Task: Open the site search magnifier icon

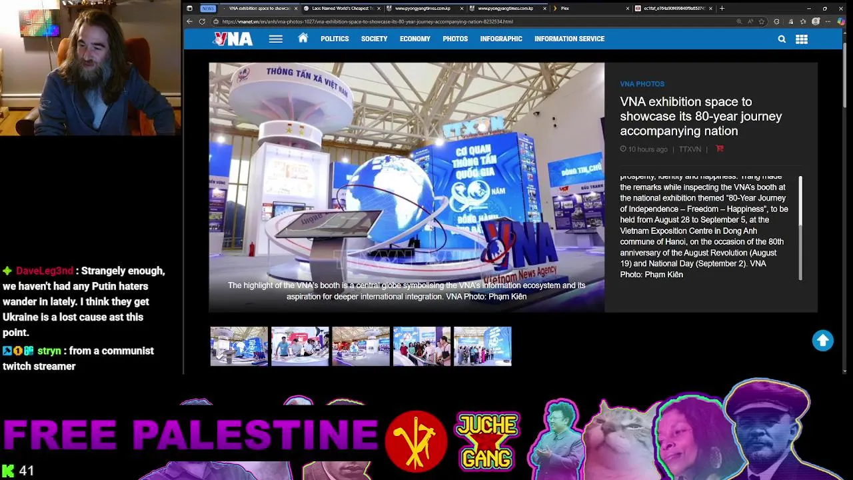Action: [782, 39]
